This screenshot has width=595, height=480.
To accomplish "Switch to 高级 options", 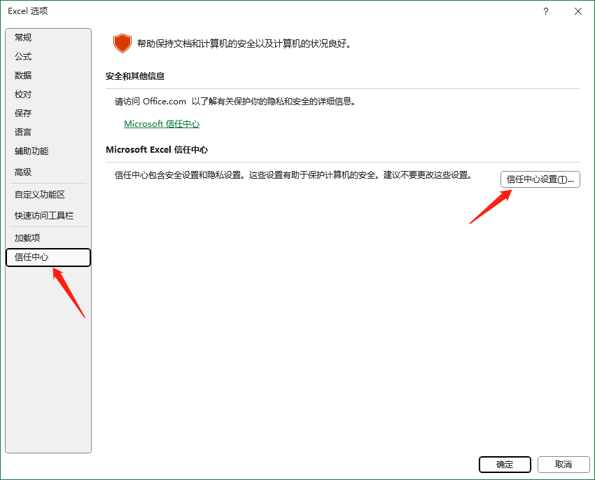I will [x=22, y=172].
